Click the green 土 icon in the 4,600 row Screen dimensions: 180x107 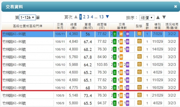coord(115,73)
